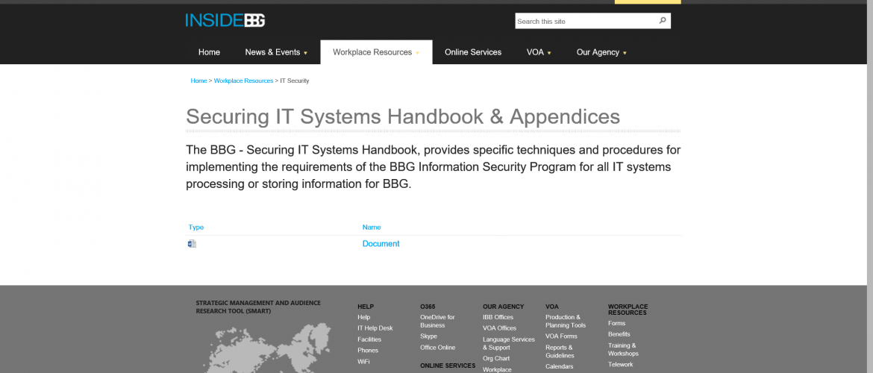Click the 'STRATEGIC MANAGEMENT AND AUDIENCE RESEARCH TOOL' heading
This screenshot has width=873, height=373.
[257, 307]
